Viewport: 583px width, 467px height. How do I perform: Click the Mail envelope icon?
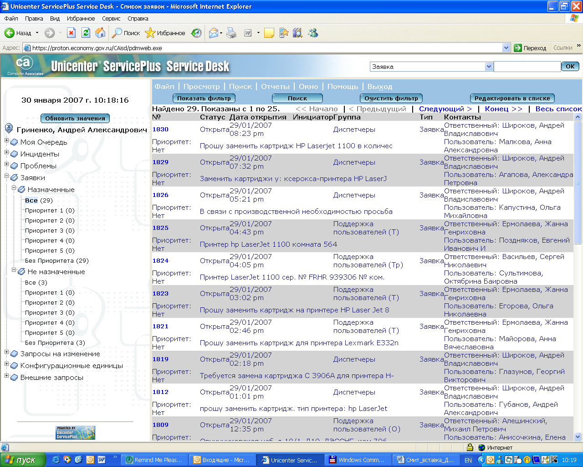click(x=214, y=33)
